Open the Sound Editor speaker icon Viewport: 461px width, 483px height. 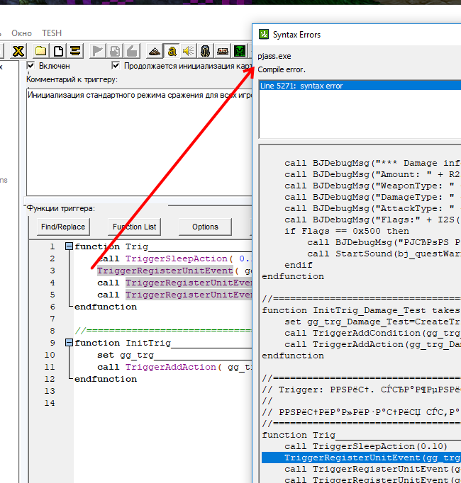pos(188,51)
